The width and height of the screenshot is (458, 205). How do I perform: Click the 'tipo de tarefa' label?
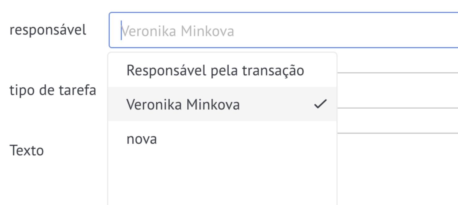(53, 90)
